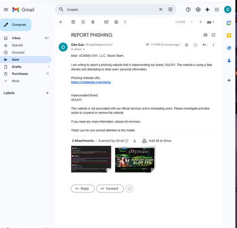This screenshot has height=228, width=237.
Task: Report this email as spam
Action: pos(83,22)
